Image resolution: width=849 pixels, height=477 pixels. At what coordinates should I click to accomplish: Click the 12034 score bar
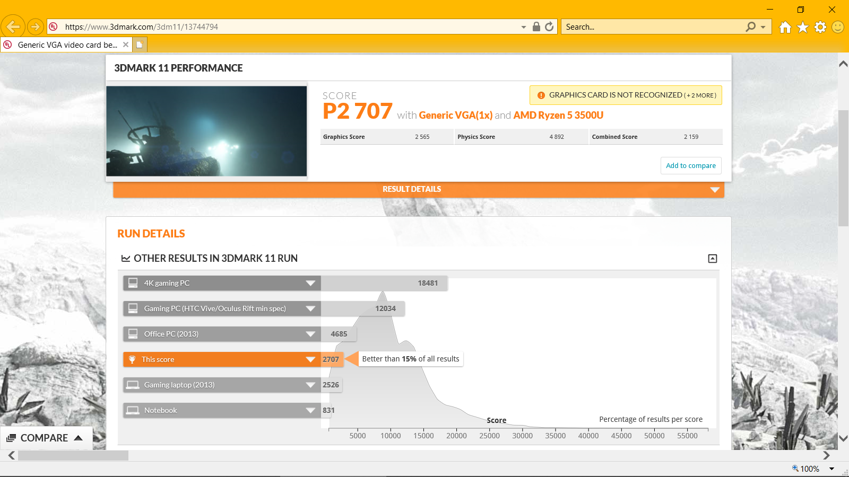coord(363,308)
